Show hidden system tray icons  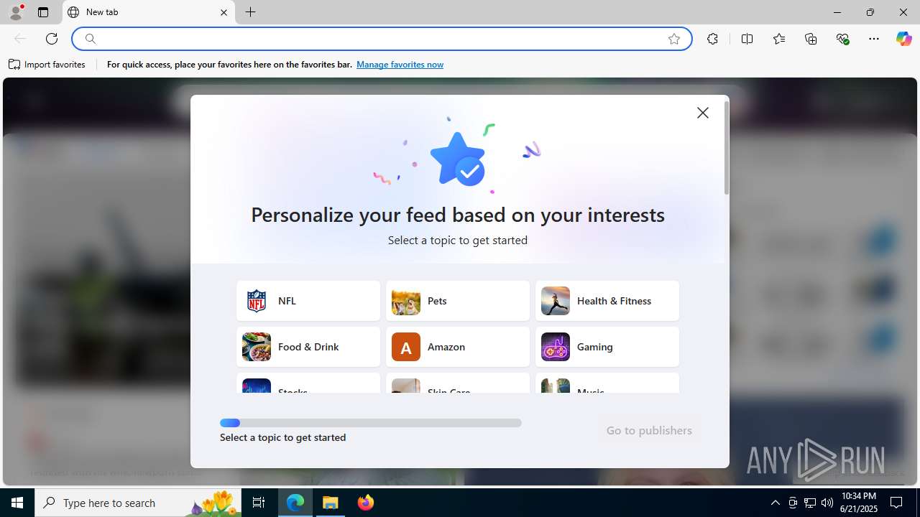775,503
